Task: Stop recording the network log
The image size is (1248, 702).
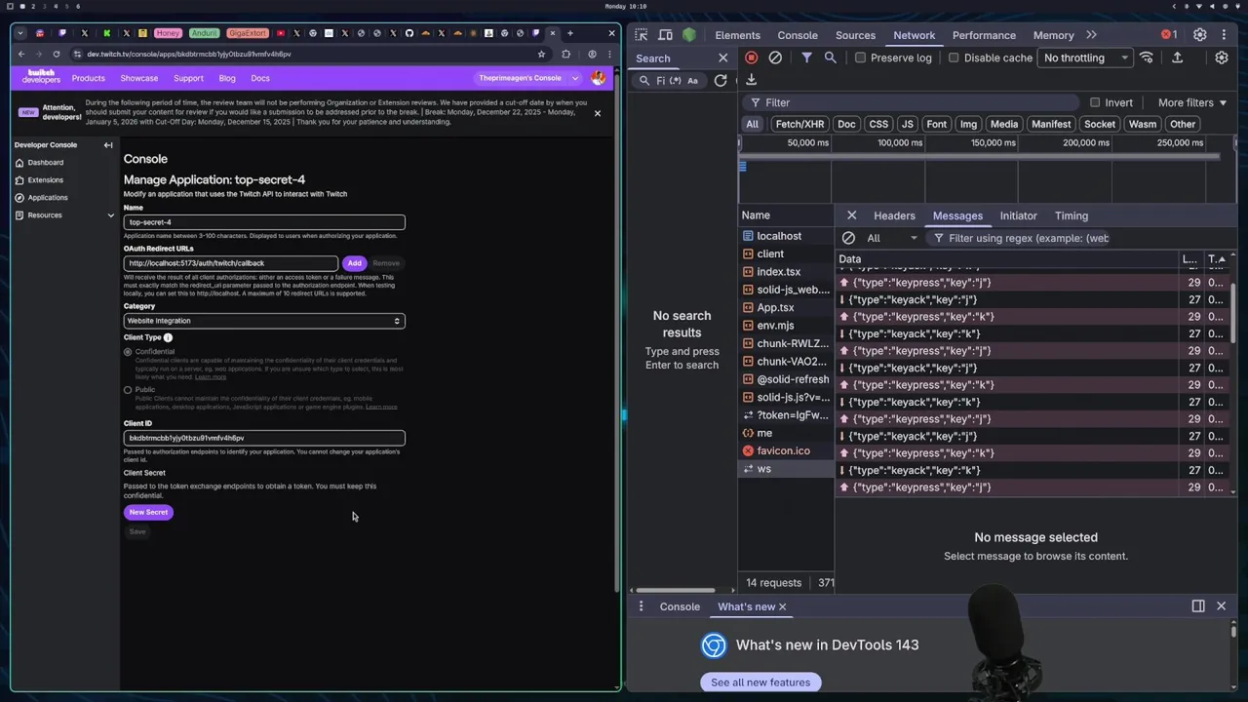Action: 751,58
